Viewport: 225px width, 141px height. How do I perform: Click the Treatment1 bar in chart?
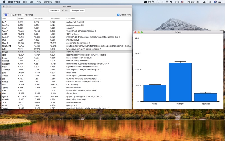pyautogui.click(x=180, y=82)
